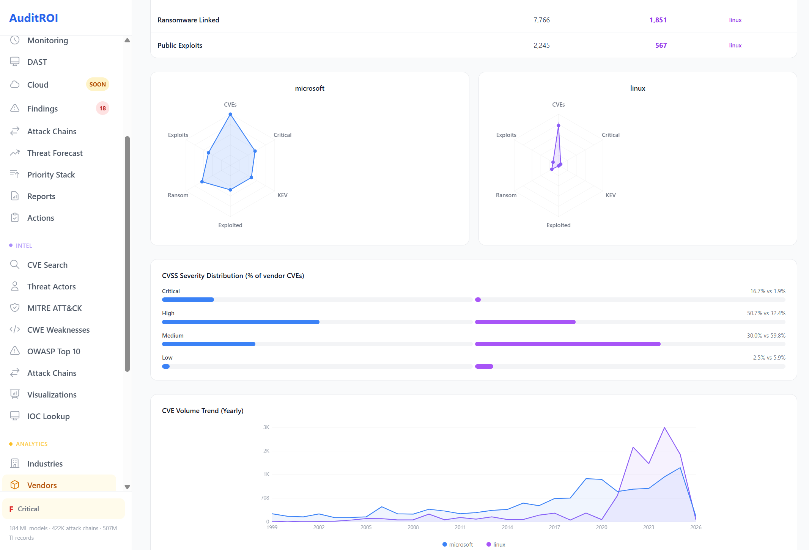Click the CVE Search magnifier icon
The width and height of the screenshot is (809, 550).
pyautogui.click(x=15, y=264)
